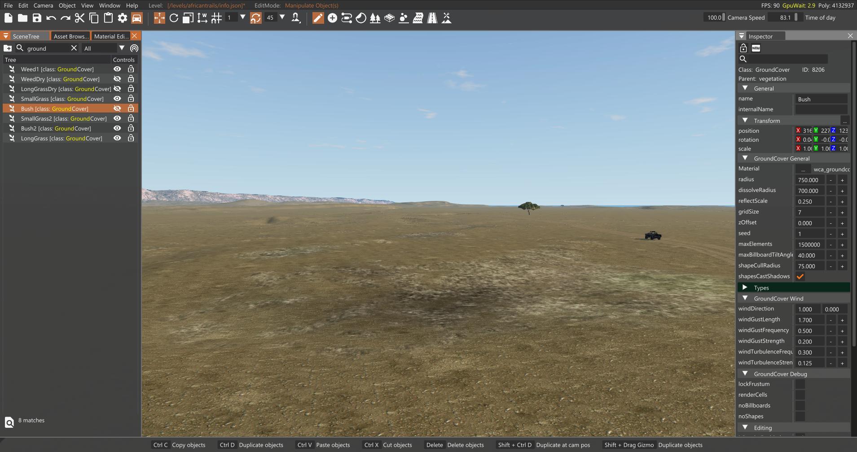Select the Move/translate gizmo tool

tap(159, 18)
